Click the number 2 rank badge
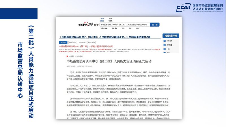This screenshot has width=226, height=127. (164, 45)
